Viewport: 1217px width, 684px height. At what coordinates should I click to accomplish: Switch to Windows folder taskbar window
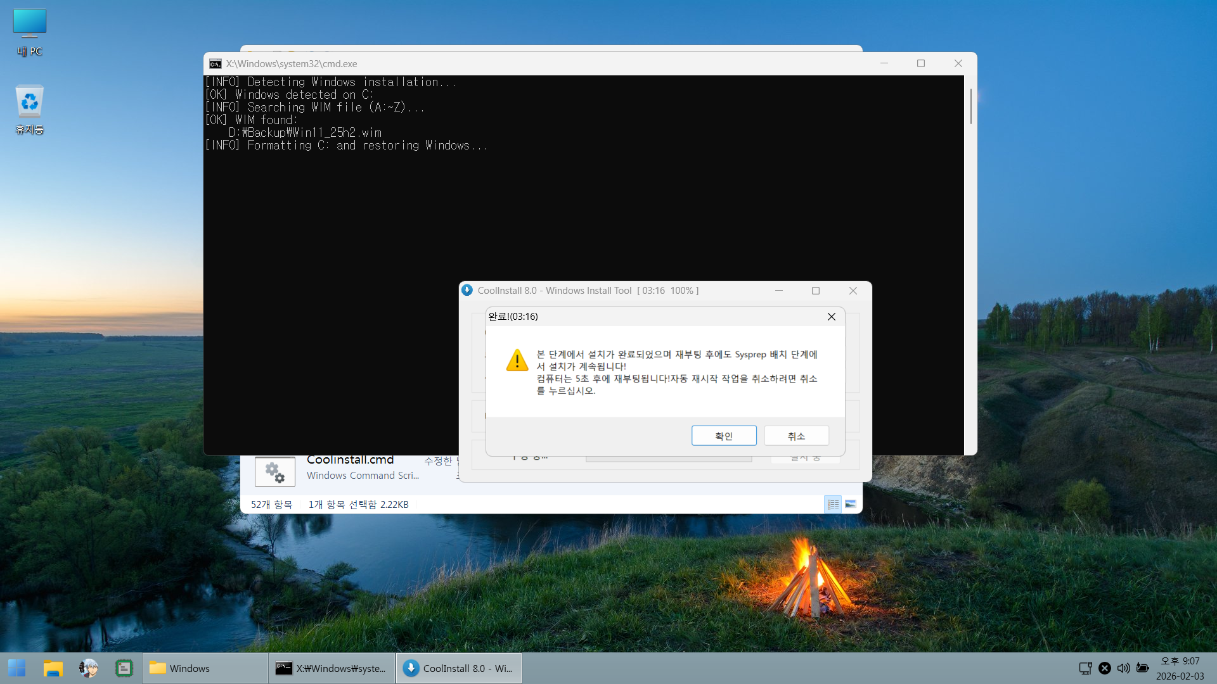[205, 668]
